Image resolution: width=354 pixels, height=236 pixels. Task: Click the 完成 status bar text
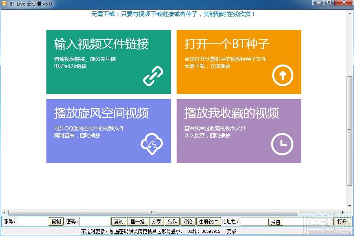click(231, 232)
